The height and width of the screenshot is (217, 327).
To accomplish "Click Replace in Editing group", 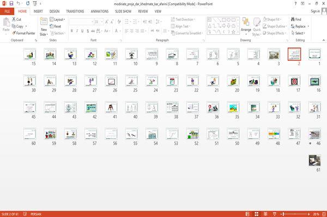I will click(x=300, y=26).
